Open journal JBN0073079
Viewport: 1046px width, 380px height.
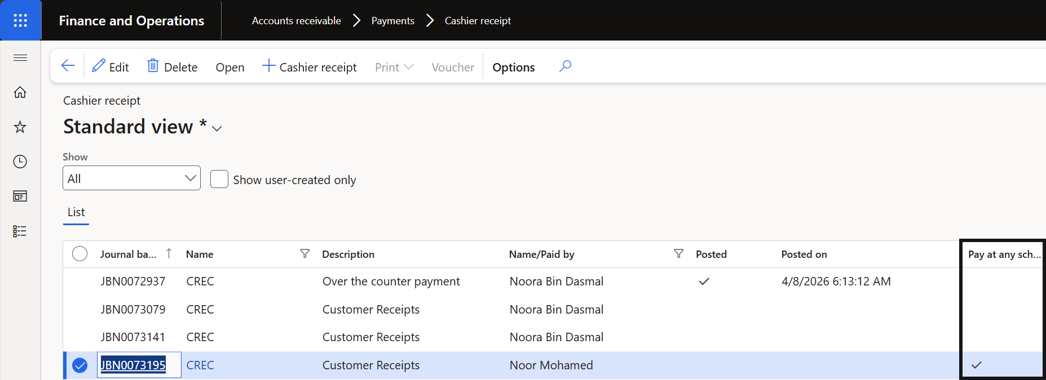click(133, 310)
